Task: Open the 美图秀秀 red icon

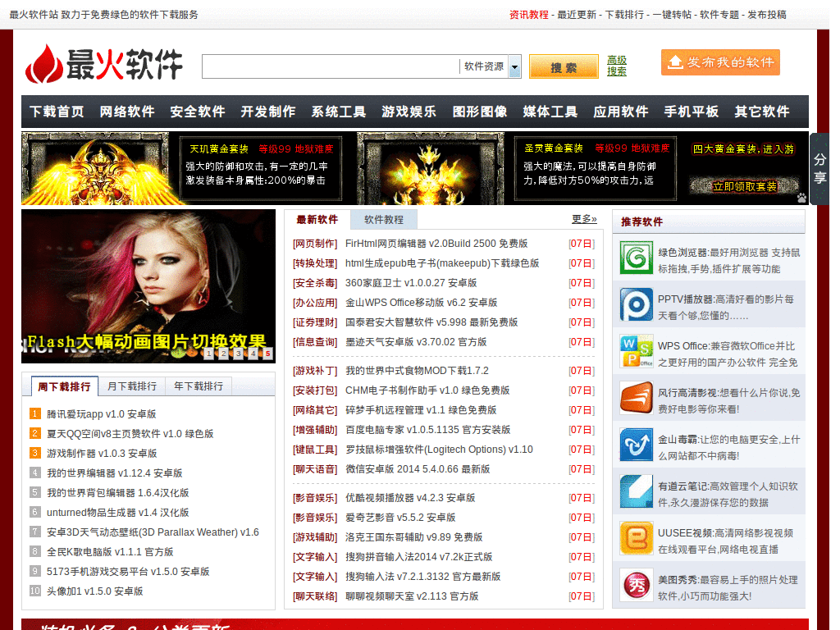Action: coord(636,584)
